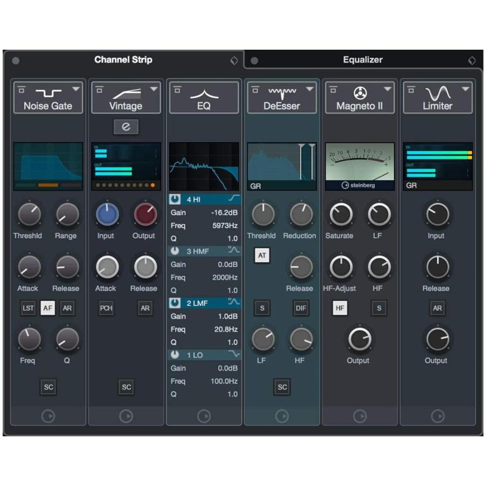The image size is (486, 486).
Task: Toggle the 4 HI band power button
Action: [x=175, y=199]
